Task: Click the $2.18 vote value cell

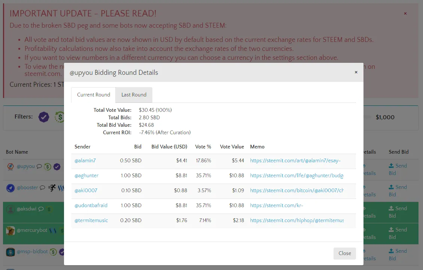Action: tap(238, 220)
